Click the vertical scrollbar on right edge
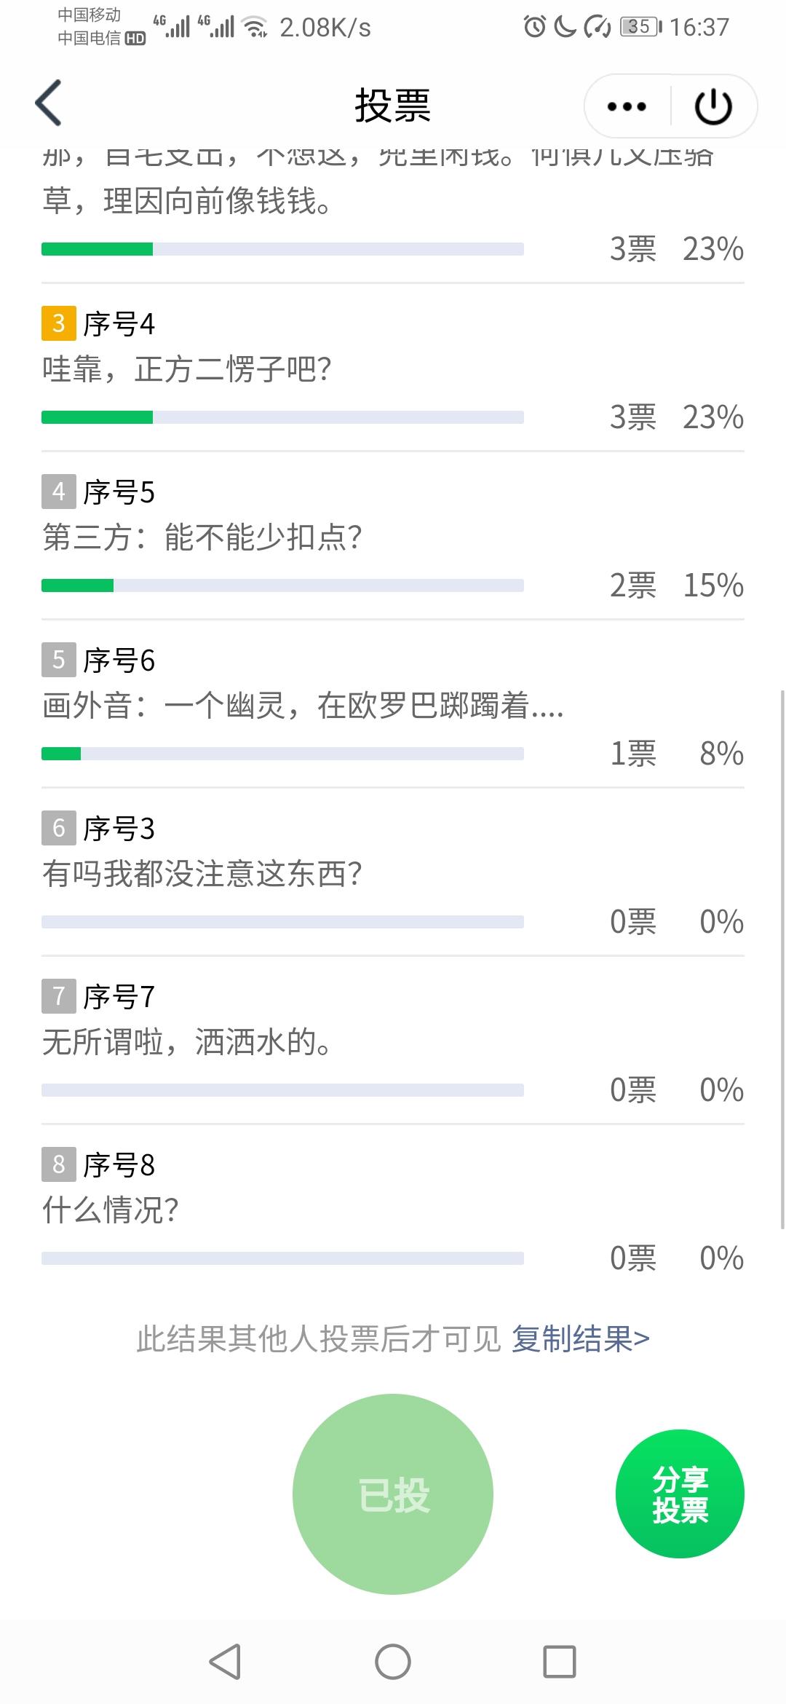 pyautogui.click(x=782, y=959)
